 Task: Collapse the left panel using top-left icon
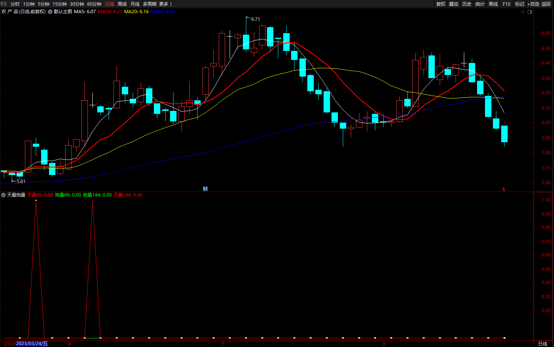3,4
